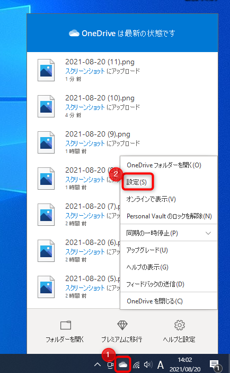Open スクリーンショット link under (7) entry
The image size is (230, 373).
point(85,216)
